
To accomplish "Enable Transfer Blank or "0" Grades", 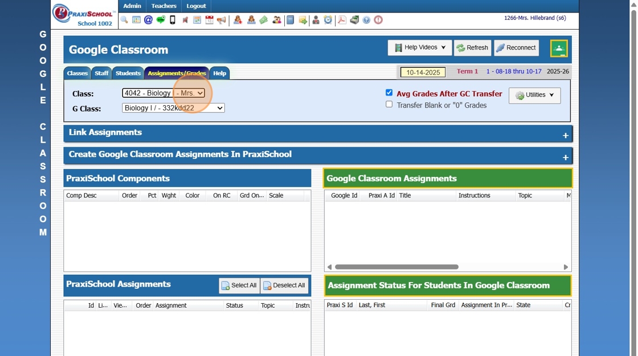I will click(389, 105).
